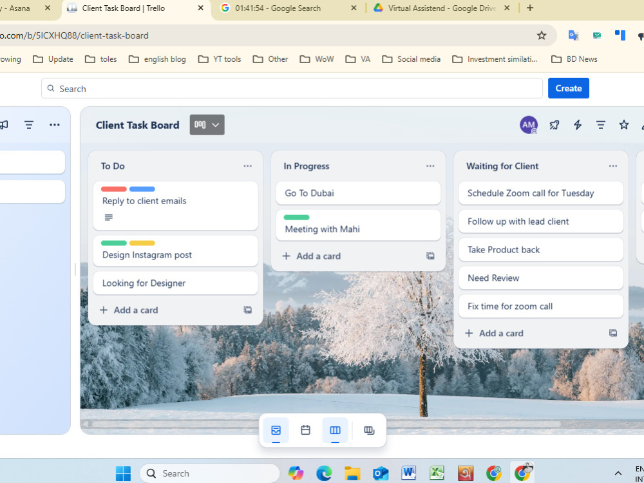Toggle the Inbox panel in bottom switcher
Viewport: 644px width, 483px height.
point(276,430)
